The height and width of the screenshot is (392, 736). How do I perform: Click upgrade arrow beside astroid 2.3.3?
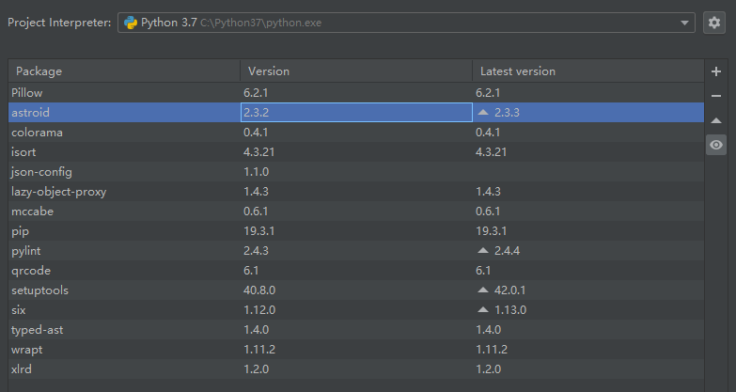483,112
